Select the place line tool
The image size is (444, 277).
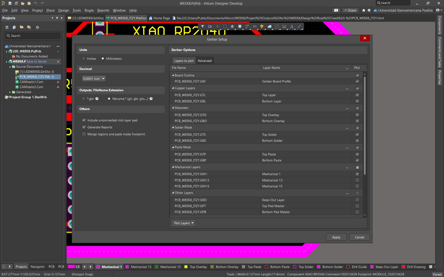point(299,27)
